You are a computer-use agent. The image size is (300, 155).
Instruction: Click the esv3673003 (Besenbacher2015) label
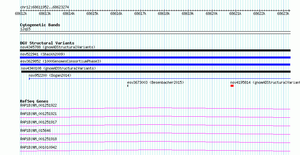[155, 82]
